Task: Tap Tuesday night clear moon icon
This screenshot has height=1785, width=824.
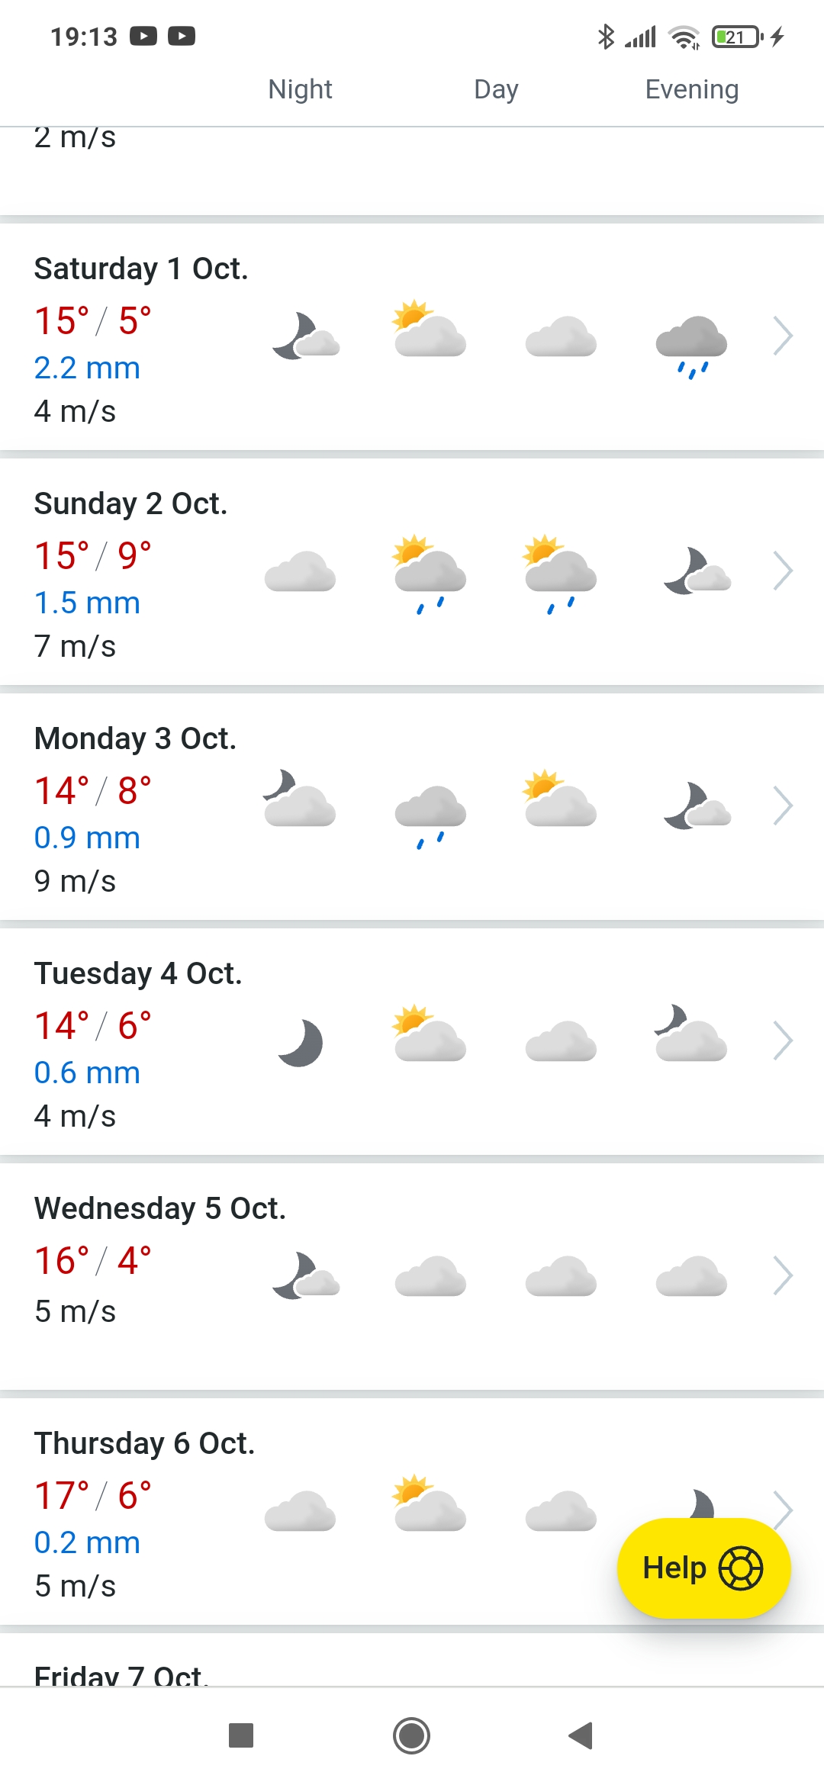Action: click(x=300, y=1042)
